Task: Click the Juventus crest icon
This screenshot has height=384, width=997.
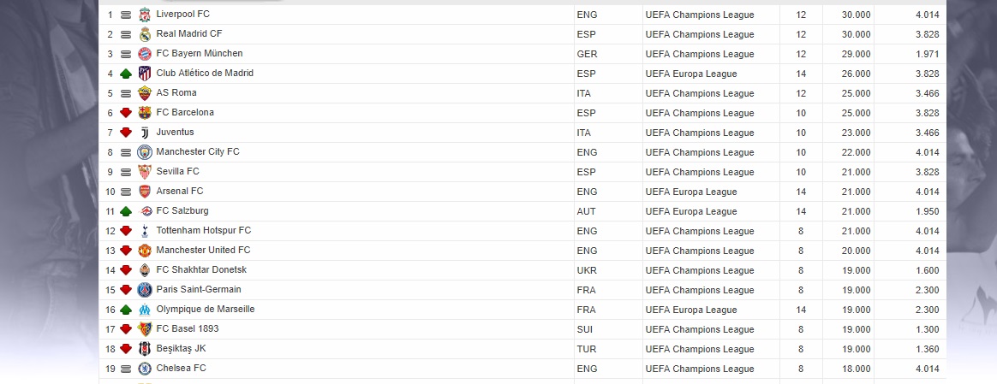Action: pyautogui.click(x=145, y=133)
